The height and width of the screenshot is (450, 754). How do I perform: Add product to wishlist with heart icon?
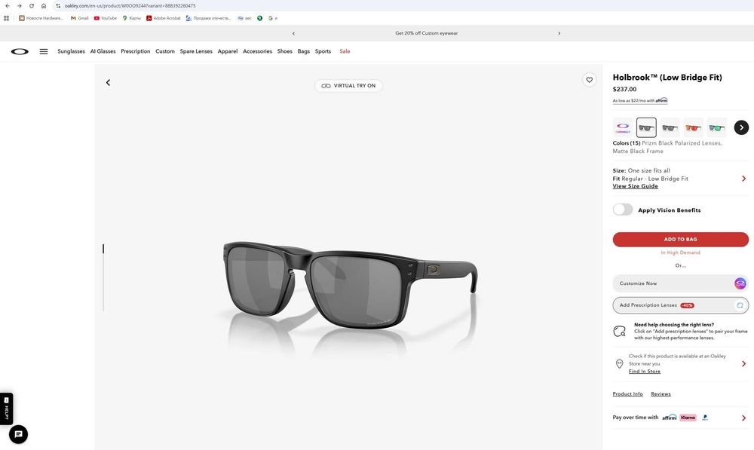[590, 80]
